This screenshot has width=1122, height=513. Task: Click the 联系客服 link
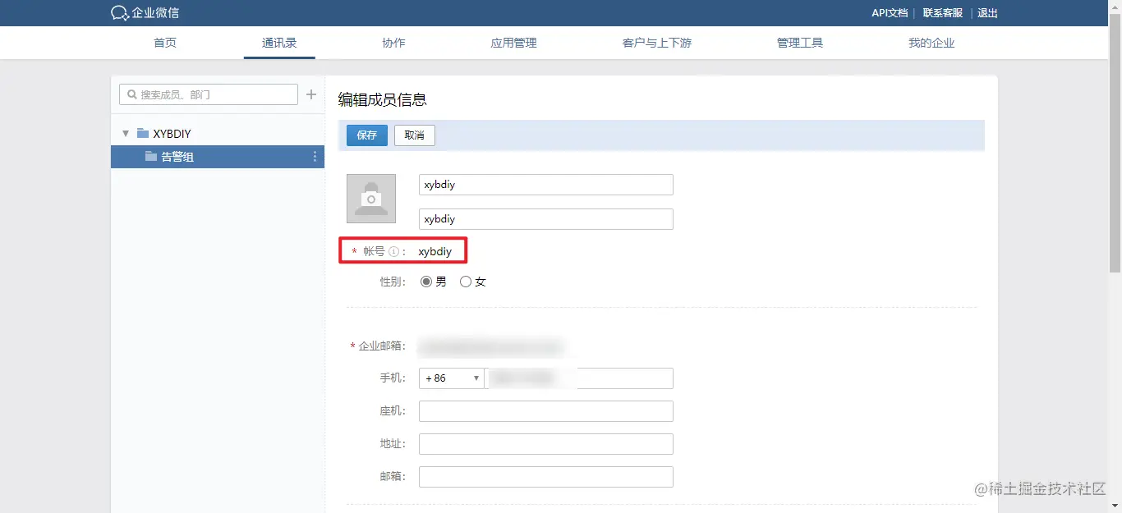coord(943,13)
